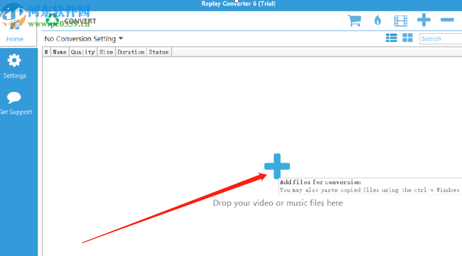Open Settings from the sidebar

14,67
